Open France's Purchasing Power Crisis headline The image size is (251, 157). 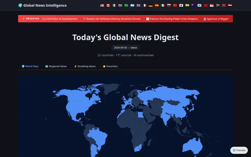point(172,19)
